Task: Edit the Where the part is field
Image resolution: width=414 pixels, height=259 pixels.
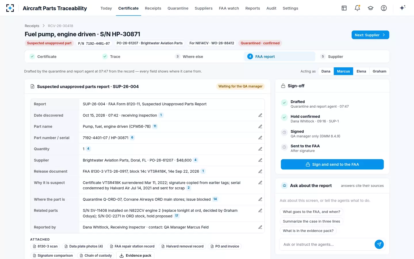Action: (x=260, y=199)
